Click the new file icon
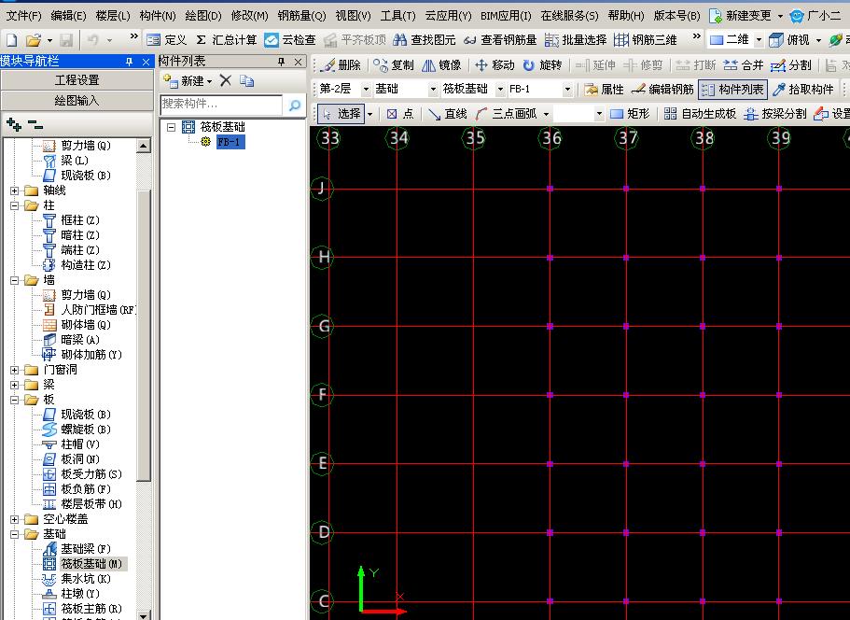The width and height of the screenshot is (850, 620). [x=12, y=39]
